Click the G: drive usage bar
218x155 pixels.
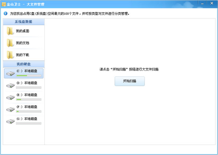tap(29, 123)
